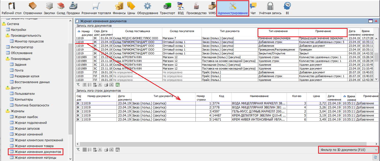Viewport: 380px width, 161px height.
Task: Switch to the Администрирование section
Action: (x=232, y=8)
